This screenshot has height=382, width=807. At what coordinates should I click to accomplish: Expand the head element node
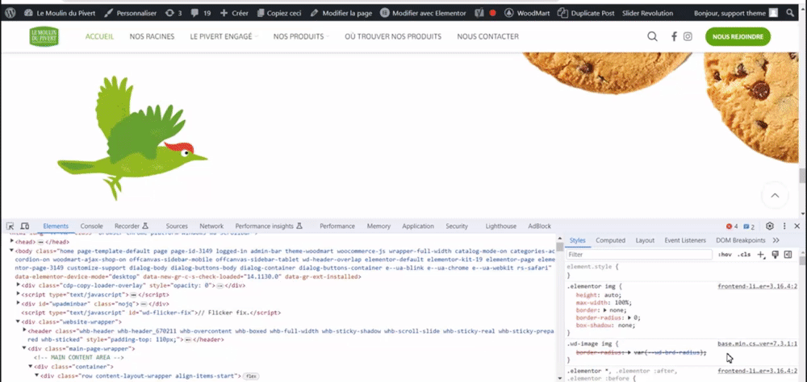pyautogui.click(x=12, y=241)
